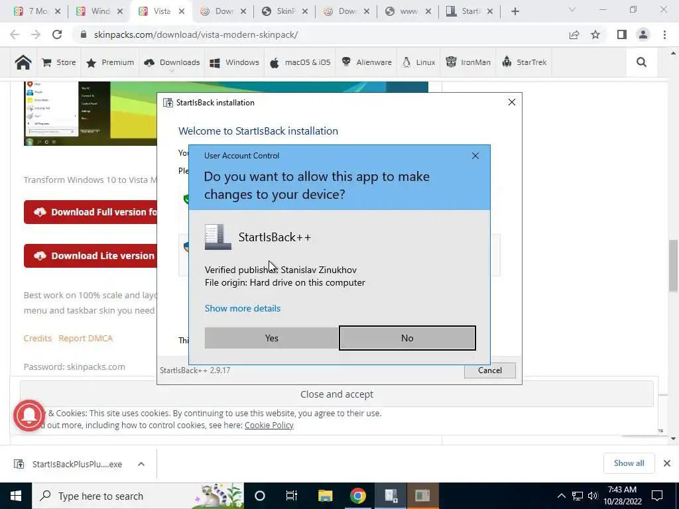Close the User Account Control dialog
Screen dimensions: 679x509
pos(475,156)
